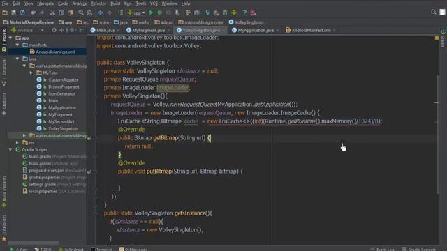Click the Save All toolbar icon

click(13, 13)
